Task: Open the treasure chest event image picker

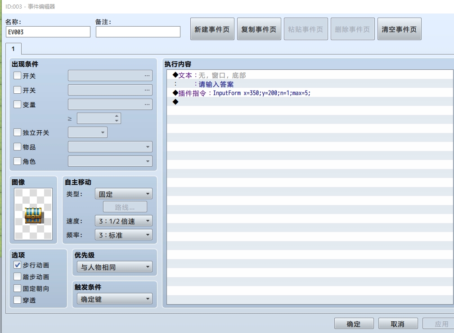Action: tap(33, 214)
